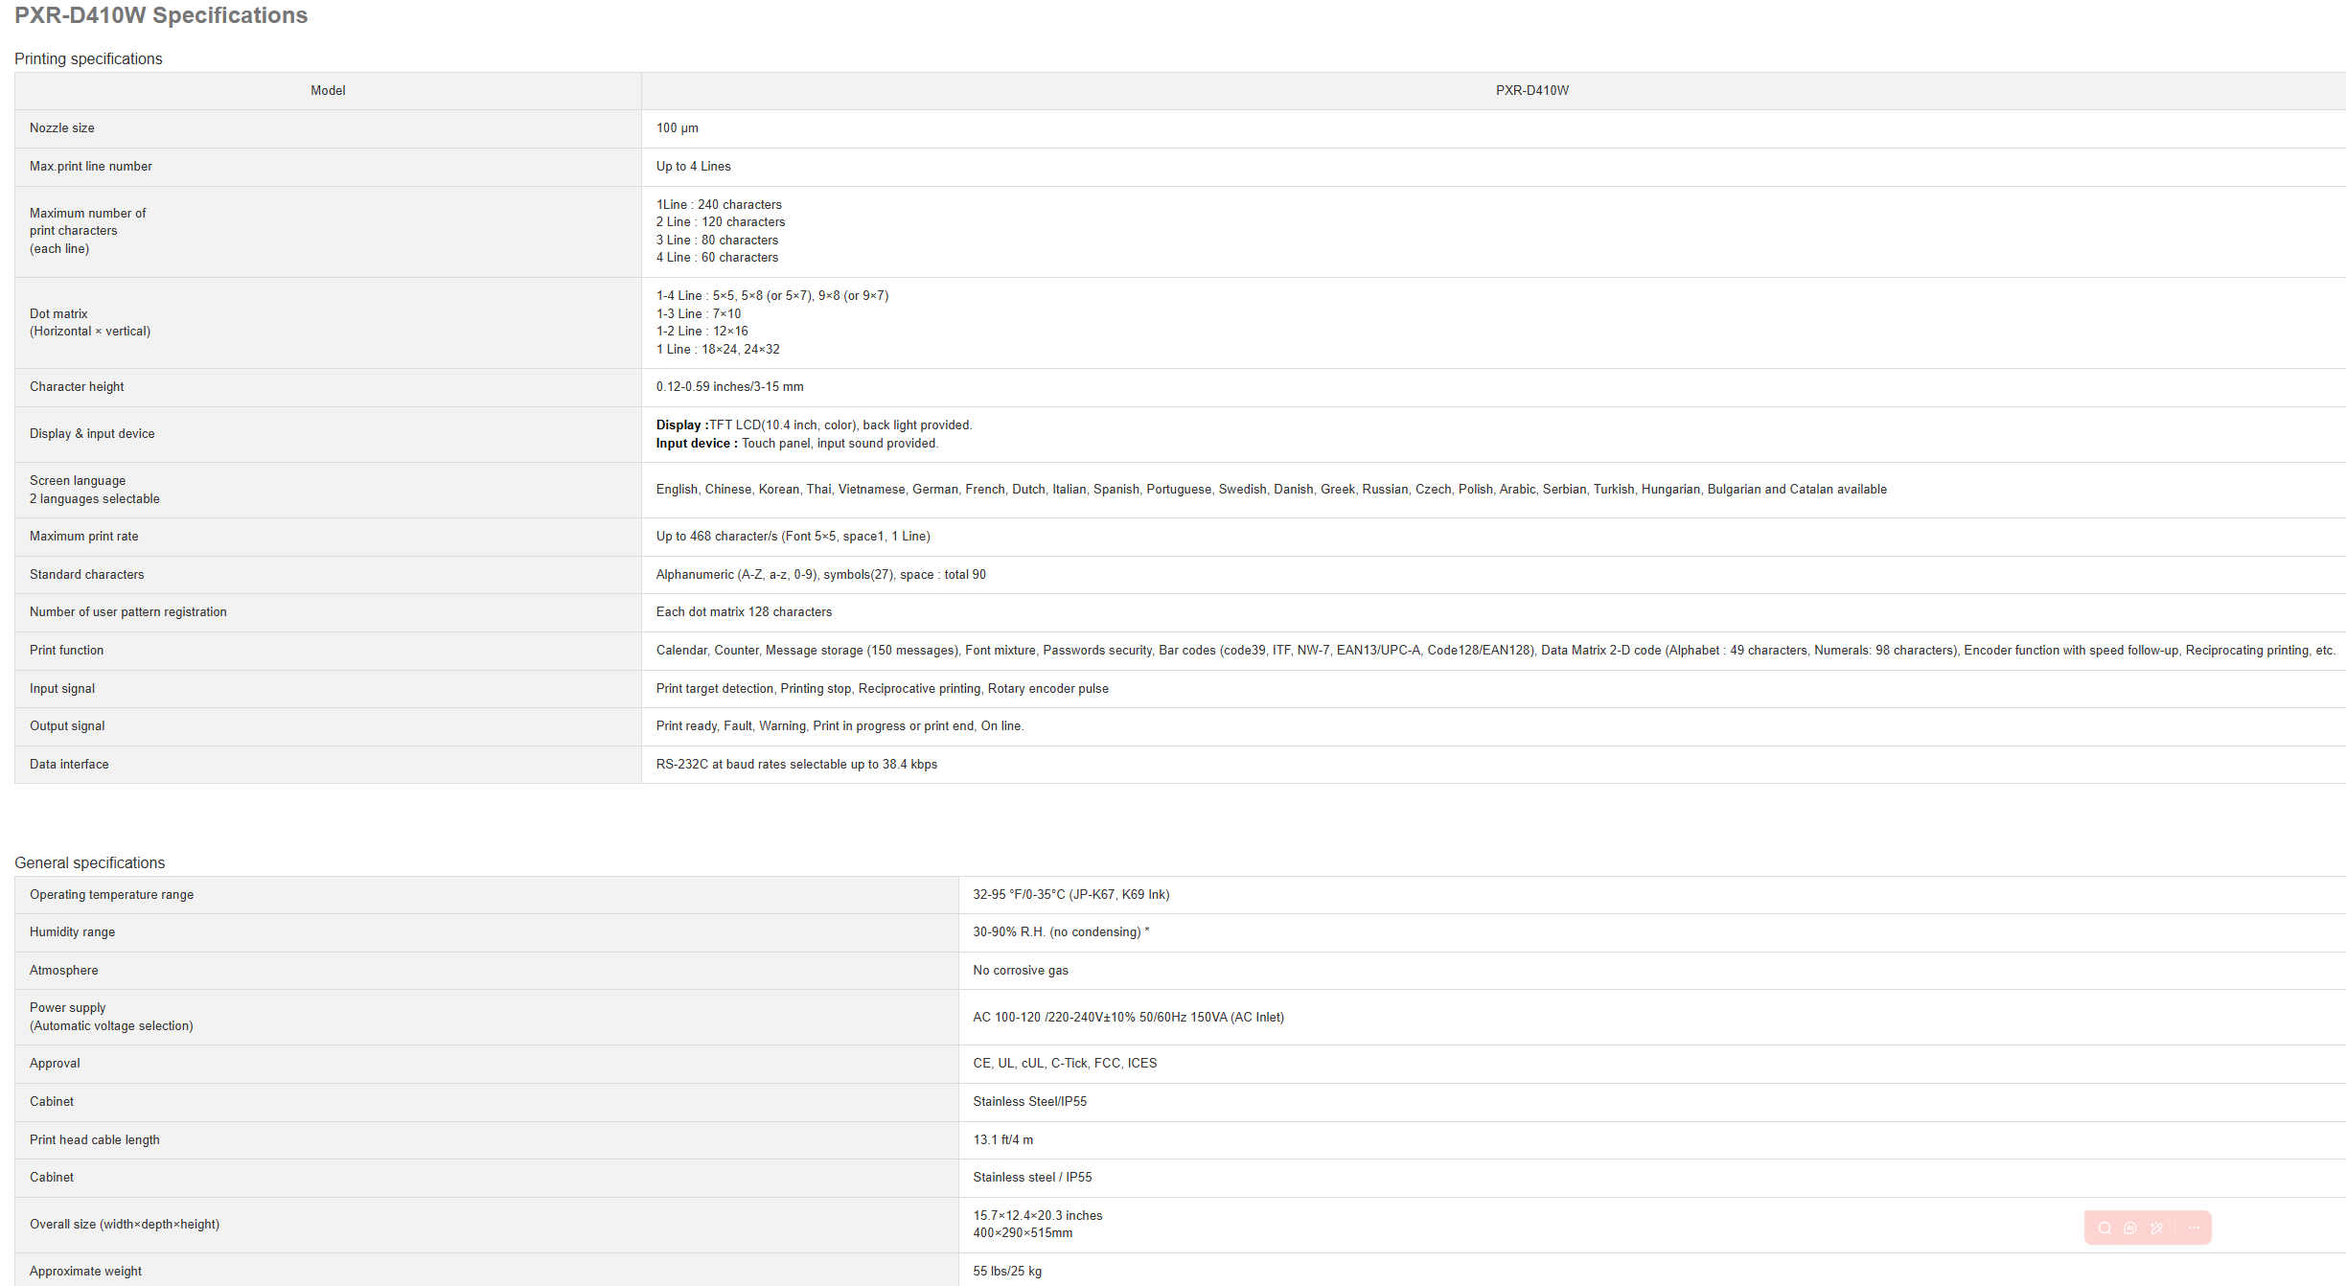Click the RS-232C baud rate value
The height and width of the screenshot is (1286, 2346).
click(x=795, y=764)
